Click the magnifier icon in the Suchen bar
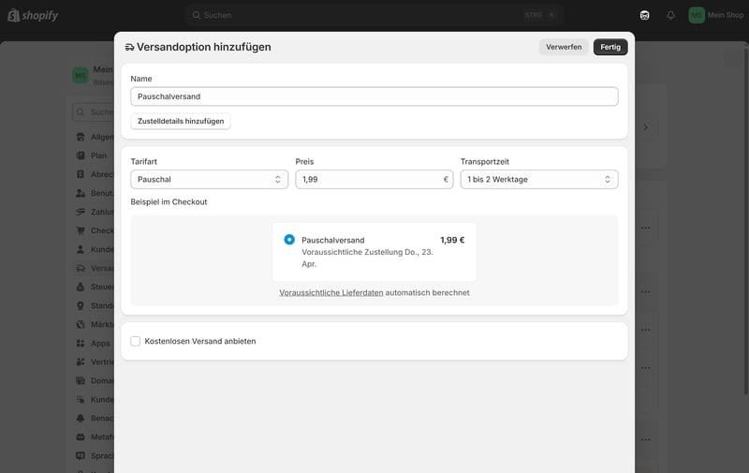The image size is (749, 473). (197, 15)
